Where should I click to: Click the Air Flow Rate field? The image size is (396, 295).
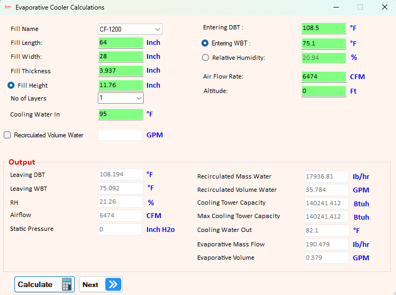pyautogui.click(x=324, y=76)
